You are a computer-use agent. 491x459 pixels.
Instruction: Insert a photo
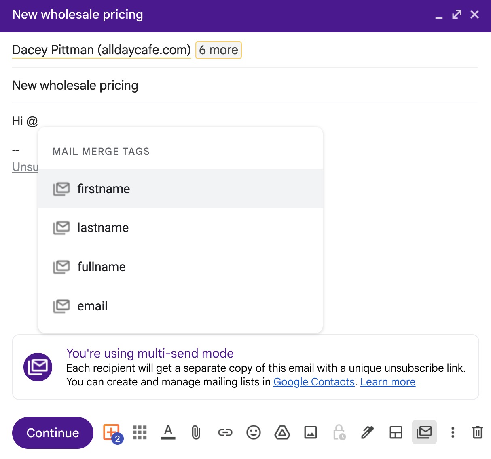pyautogui.click(x=310, y=432)
